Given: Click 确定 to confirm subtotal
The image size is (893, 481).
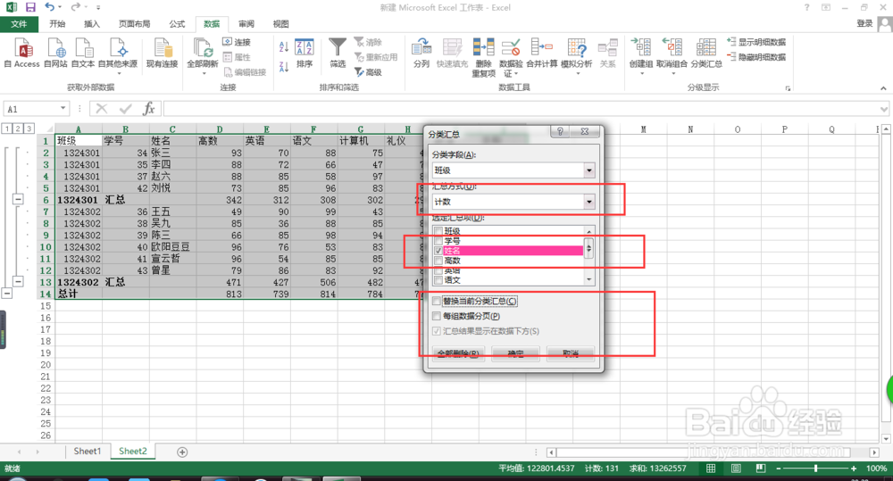Looking at the screenshot, I should [x=515, y=353].
